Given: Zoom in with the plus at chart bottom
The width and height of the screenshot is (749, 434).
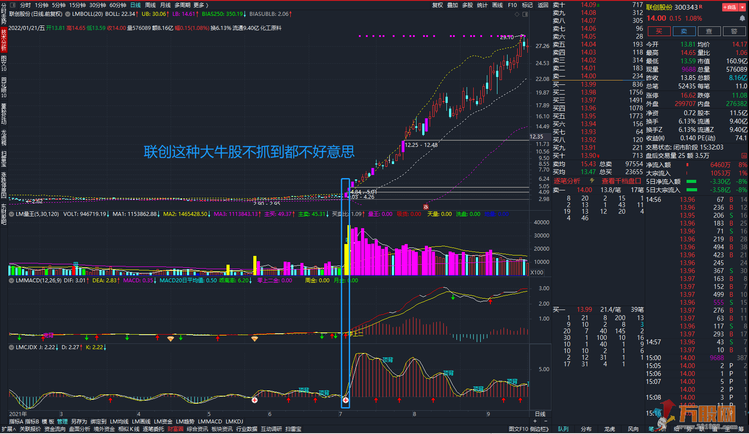Looking at the screenshot, I should (x=535, y=421).
